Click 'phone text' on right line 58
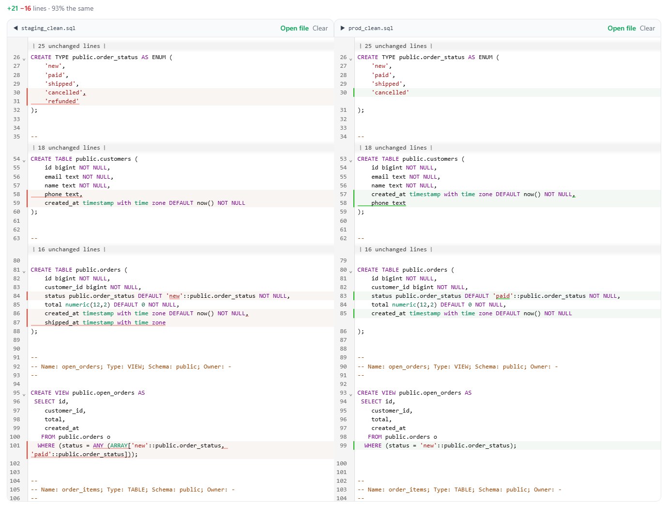 tap(389, 203)
